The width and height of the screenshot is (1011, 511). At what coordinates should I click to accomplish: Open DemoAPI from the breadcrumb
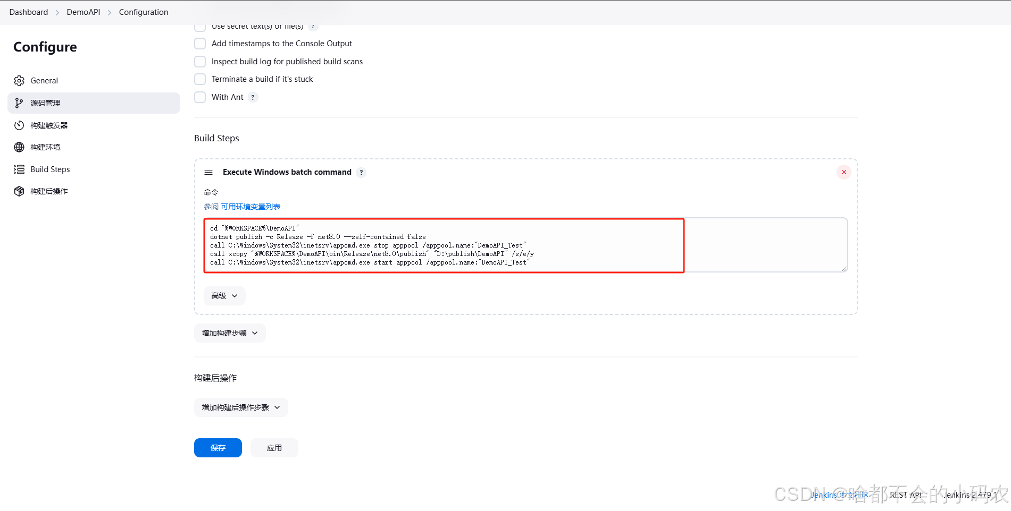[83, 12]
